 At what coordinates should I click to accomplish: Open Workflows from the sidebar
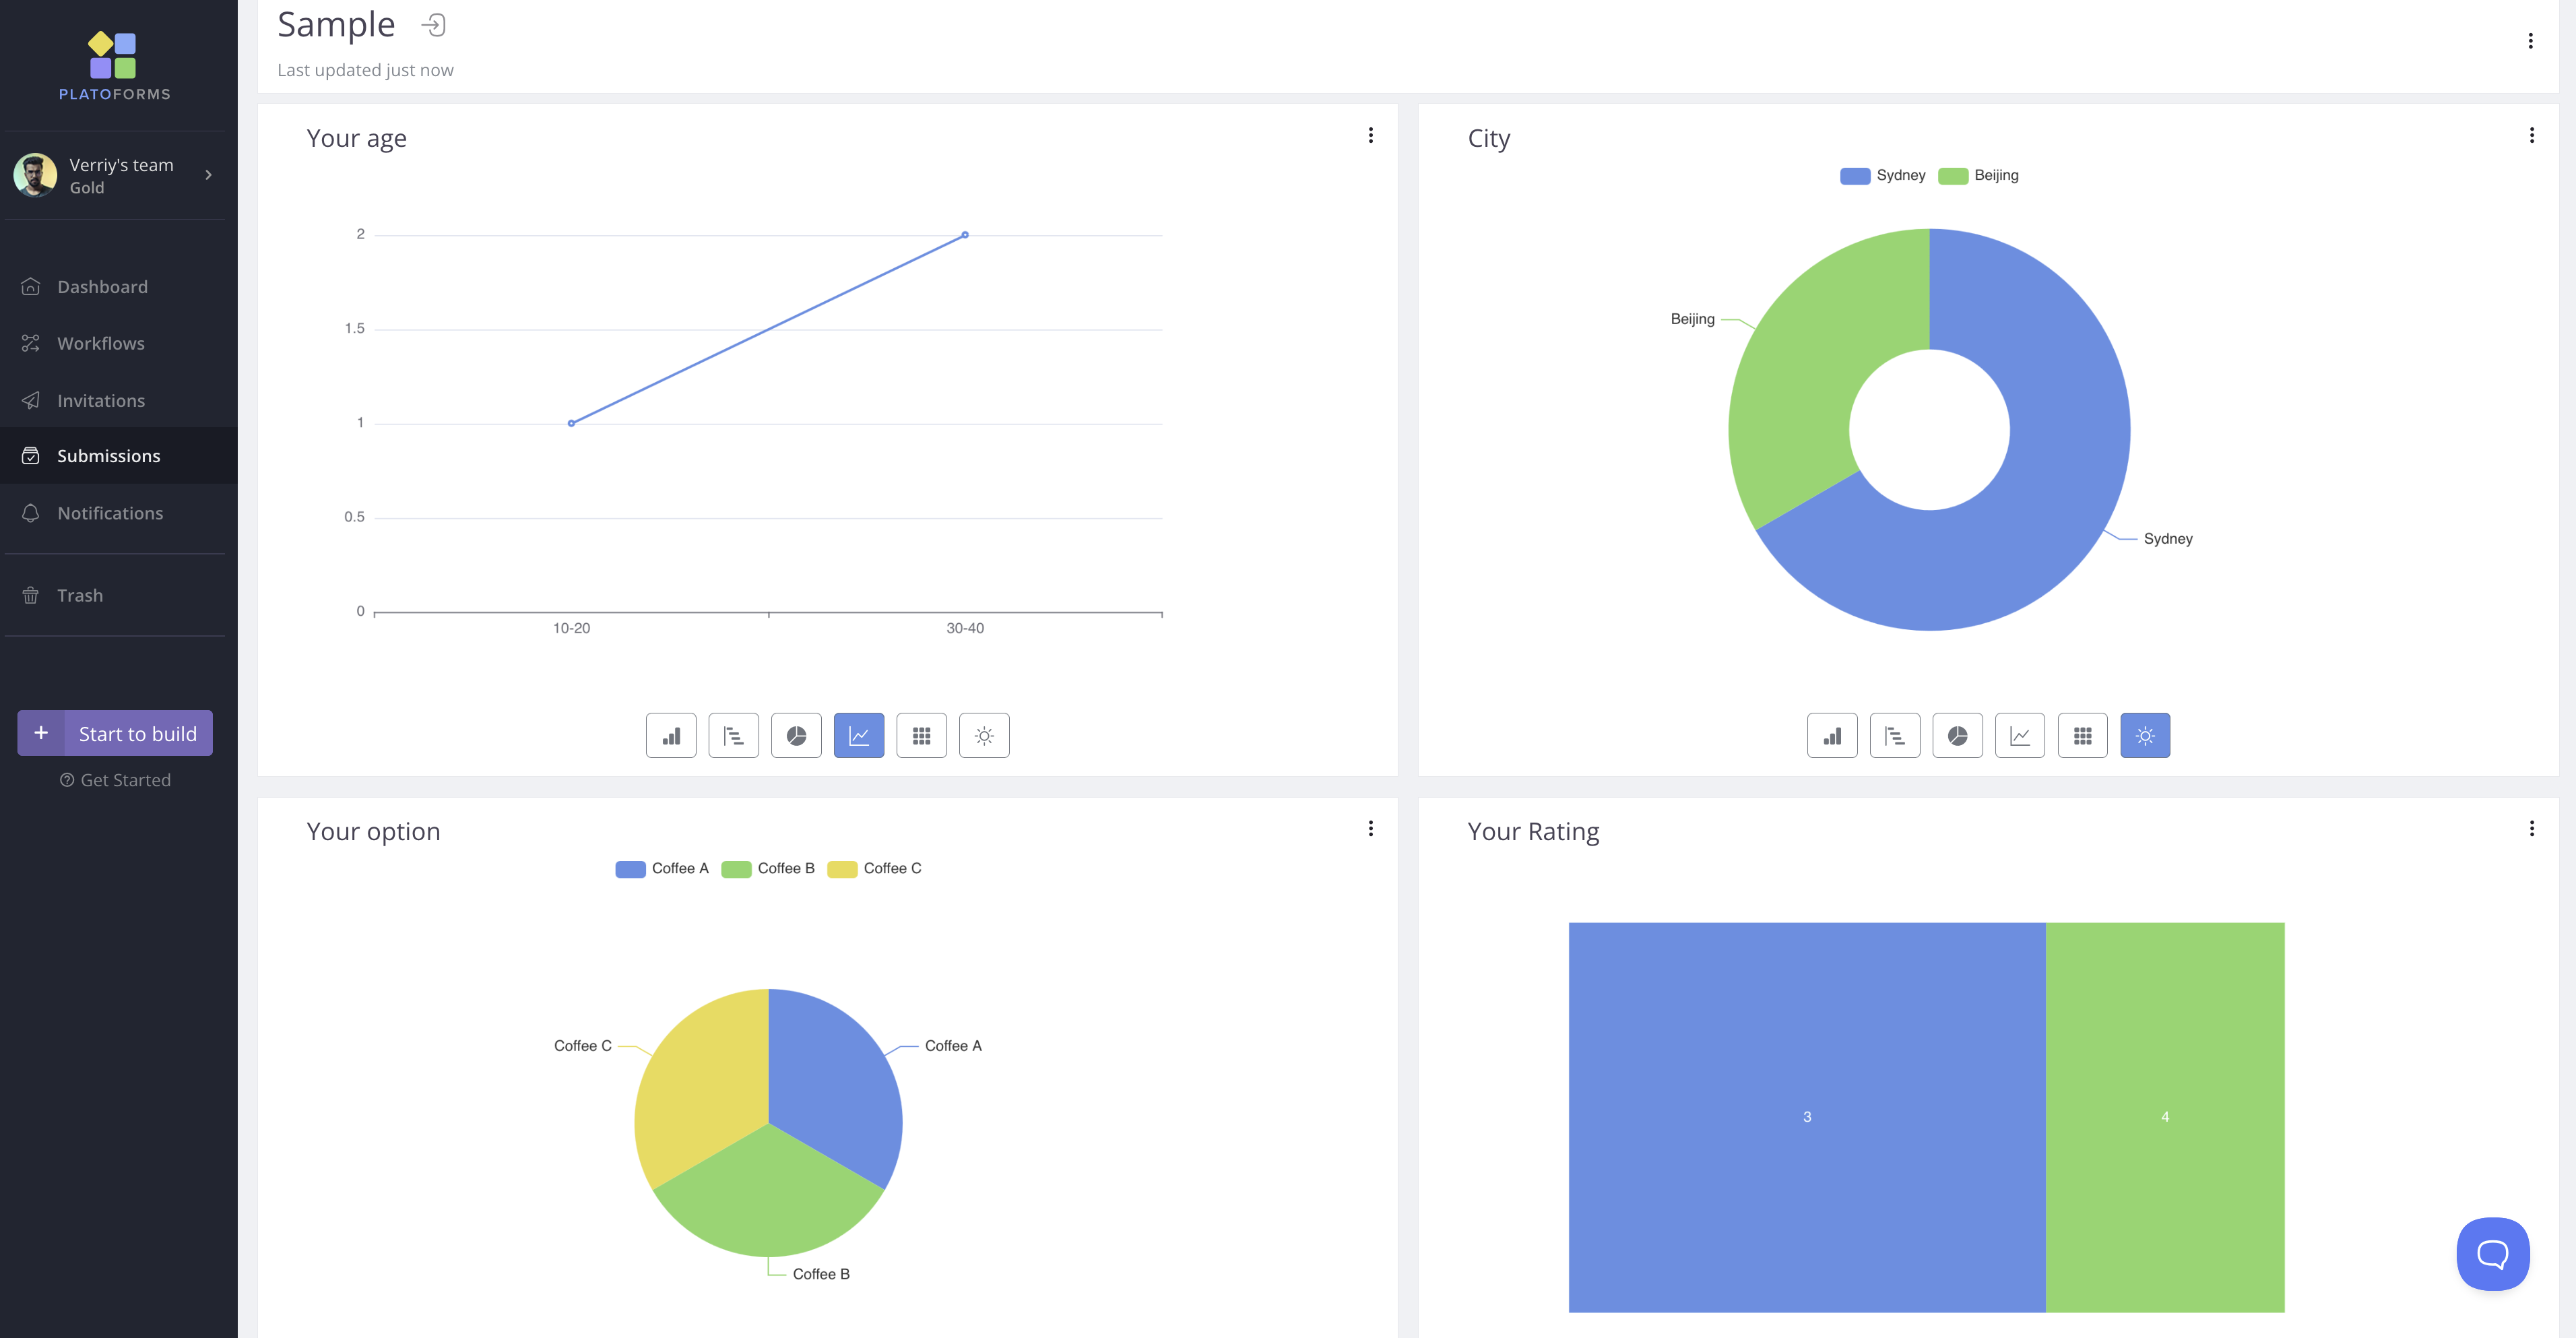(x=100, y=343)
